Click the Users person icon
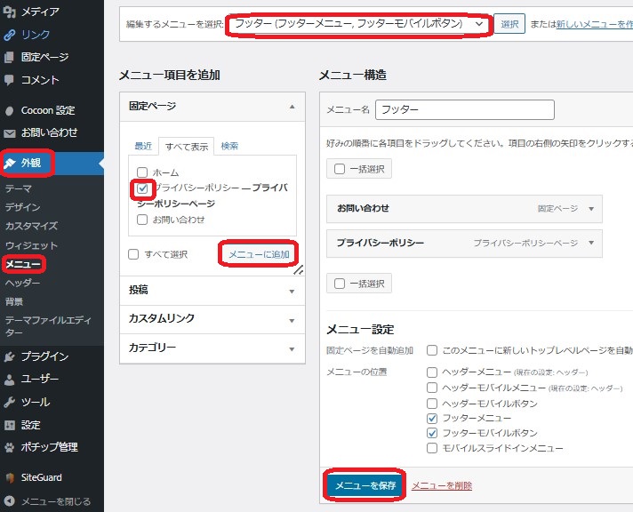The image size is (633, 512). pos(9,380)
